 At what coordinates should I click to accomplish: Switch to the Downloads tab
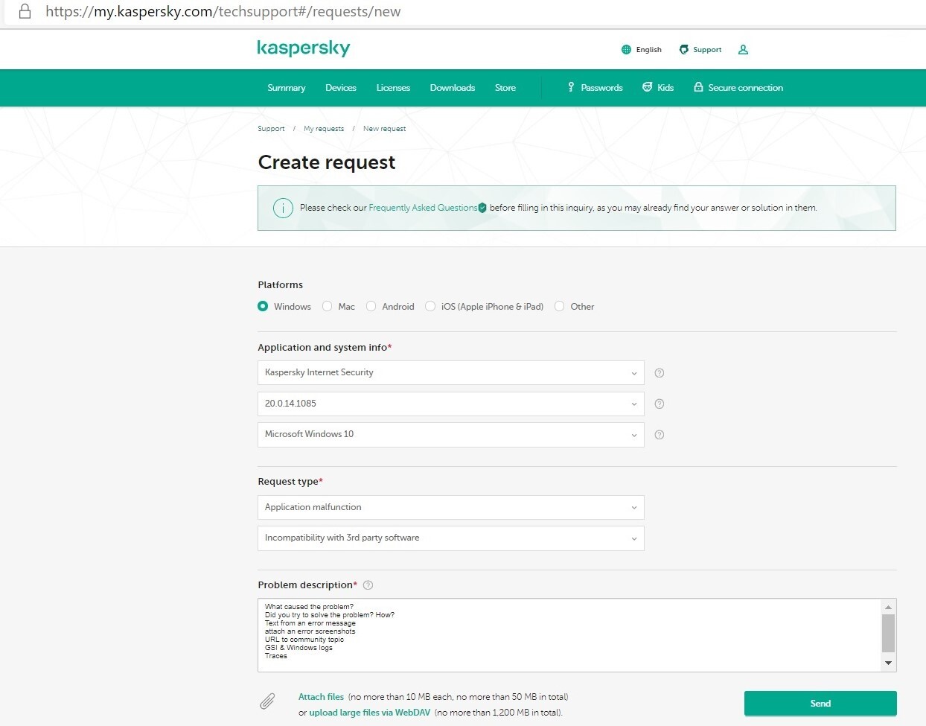[453, 88]
